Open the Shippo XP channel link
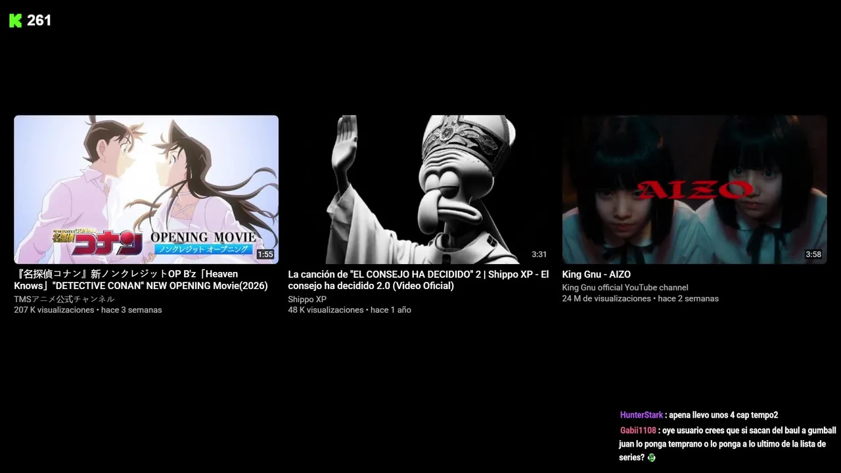This screenshot has height=473, width=841. pyautogui.click(x=307, y=299)
